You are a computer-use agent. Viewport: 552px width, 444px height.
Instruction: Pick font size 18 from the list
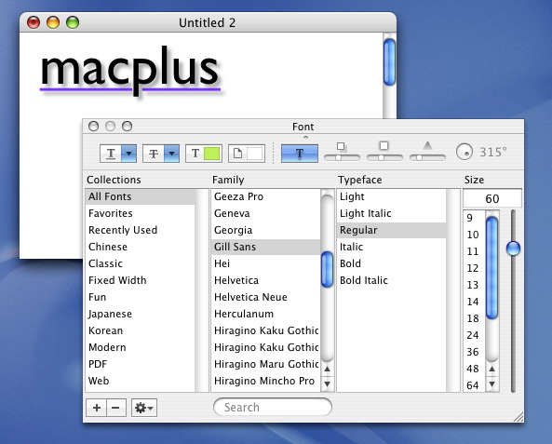474,318
